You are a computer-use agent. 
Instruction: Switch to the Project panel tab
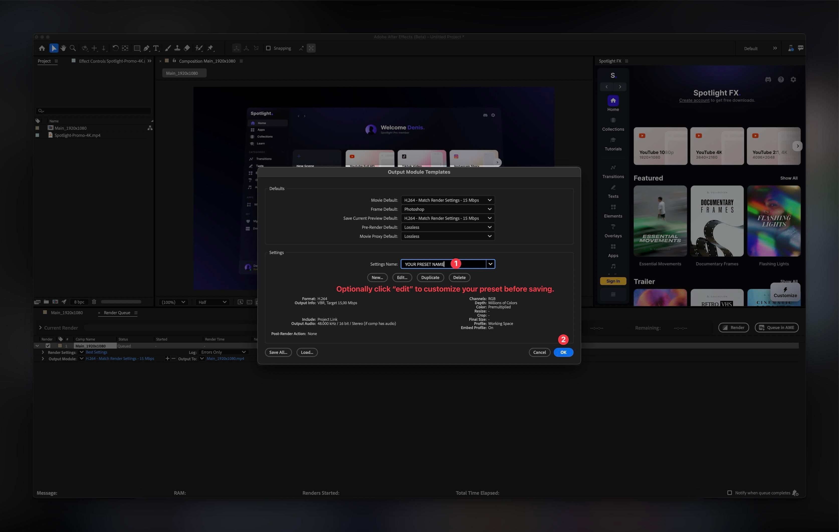pos(44,61)
